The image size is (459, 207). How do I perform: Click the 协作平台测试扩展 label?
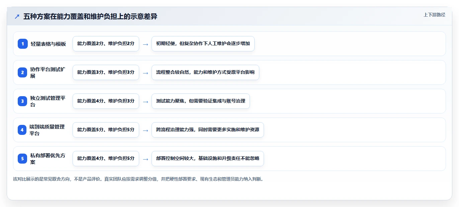[48, 72]
